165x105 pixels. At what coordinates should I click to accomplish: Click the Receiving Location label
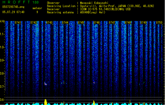pos(61,6)
